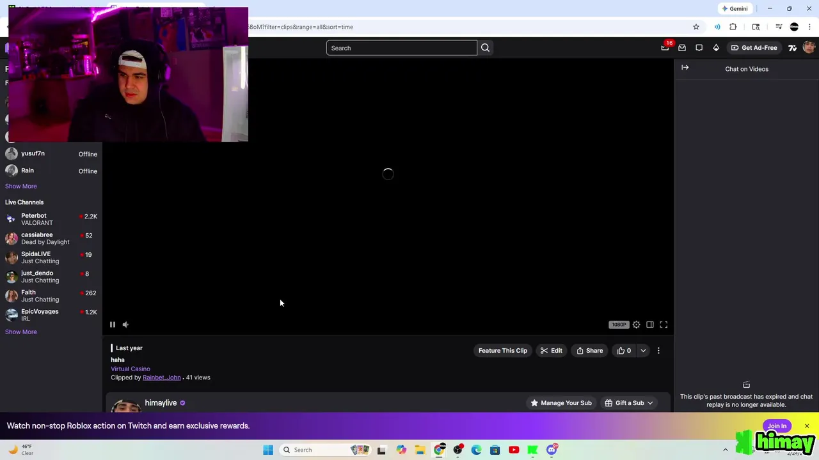Open the Virtual Casino category link
Screen dimensions: 819x460
(131, 369)
